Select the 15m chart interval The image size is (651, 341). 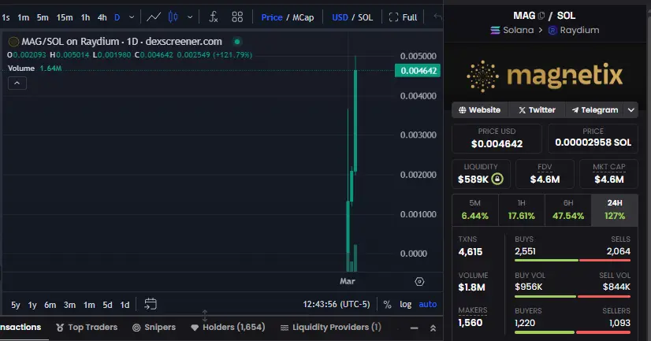(65, 17)
